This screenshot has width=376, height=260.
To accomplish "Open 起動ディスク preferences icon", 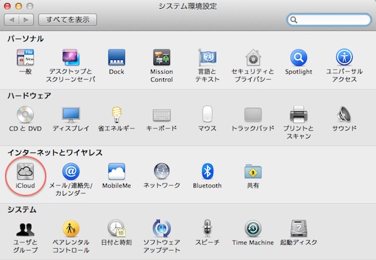I will click(298, 229).
